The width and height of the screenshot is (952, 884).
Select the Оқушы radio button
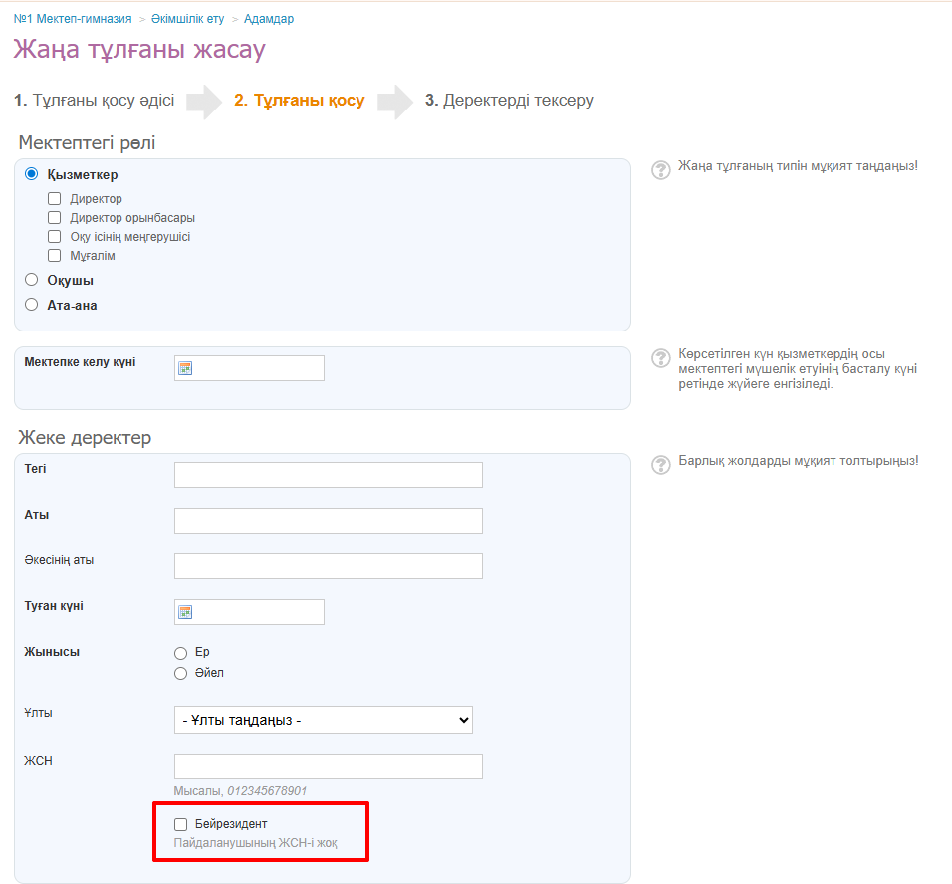click(x=32, y=280)
